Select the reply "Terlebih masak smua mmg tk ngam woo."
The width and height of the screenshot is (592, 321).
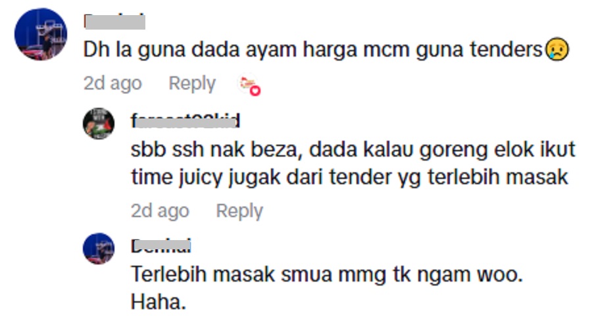point(326,274)
